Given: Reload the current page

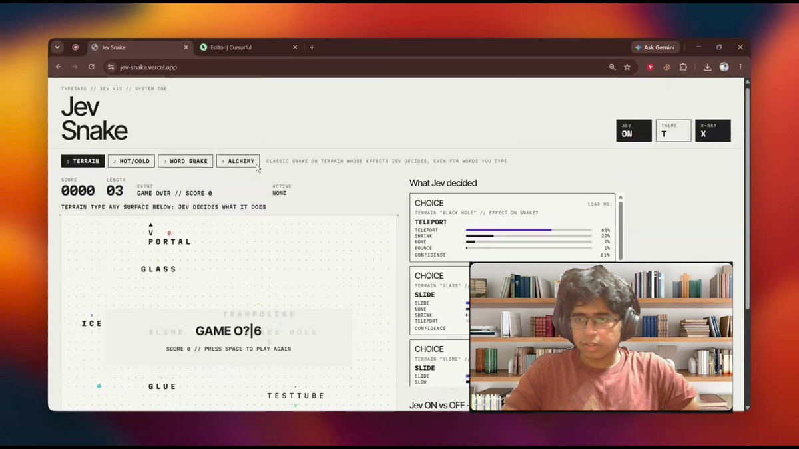Looking at the screenshot, I should point(91,67).
